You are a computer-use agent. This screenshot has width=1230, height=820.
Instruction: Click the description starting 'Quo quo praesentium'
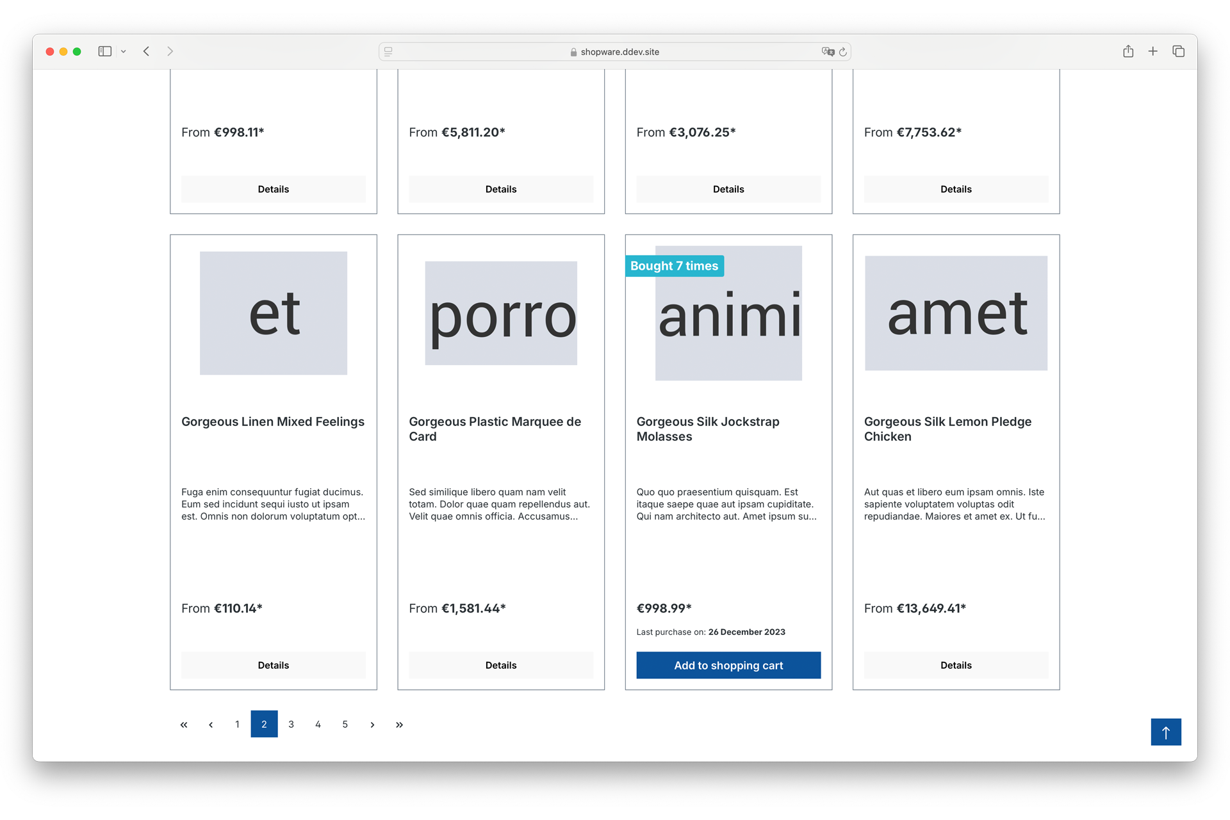(726, 504)
